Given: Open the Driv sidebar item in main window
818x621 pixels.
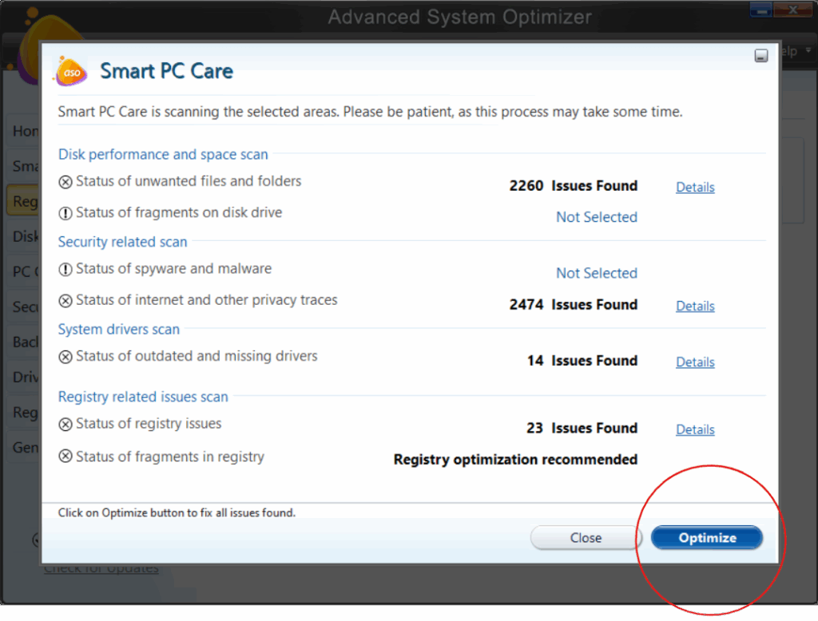Looking at the screenshot, I should [25, 377].
